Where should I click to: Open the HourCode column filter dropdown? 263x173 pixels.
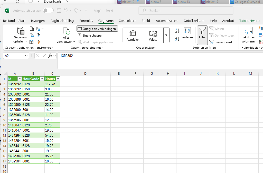[42, 79]
